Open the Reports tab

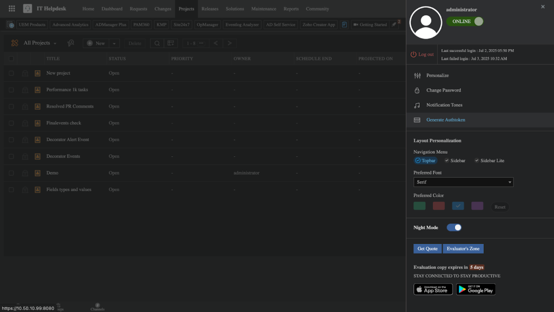click(291, 9)
